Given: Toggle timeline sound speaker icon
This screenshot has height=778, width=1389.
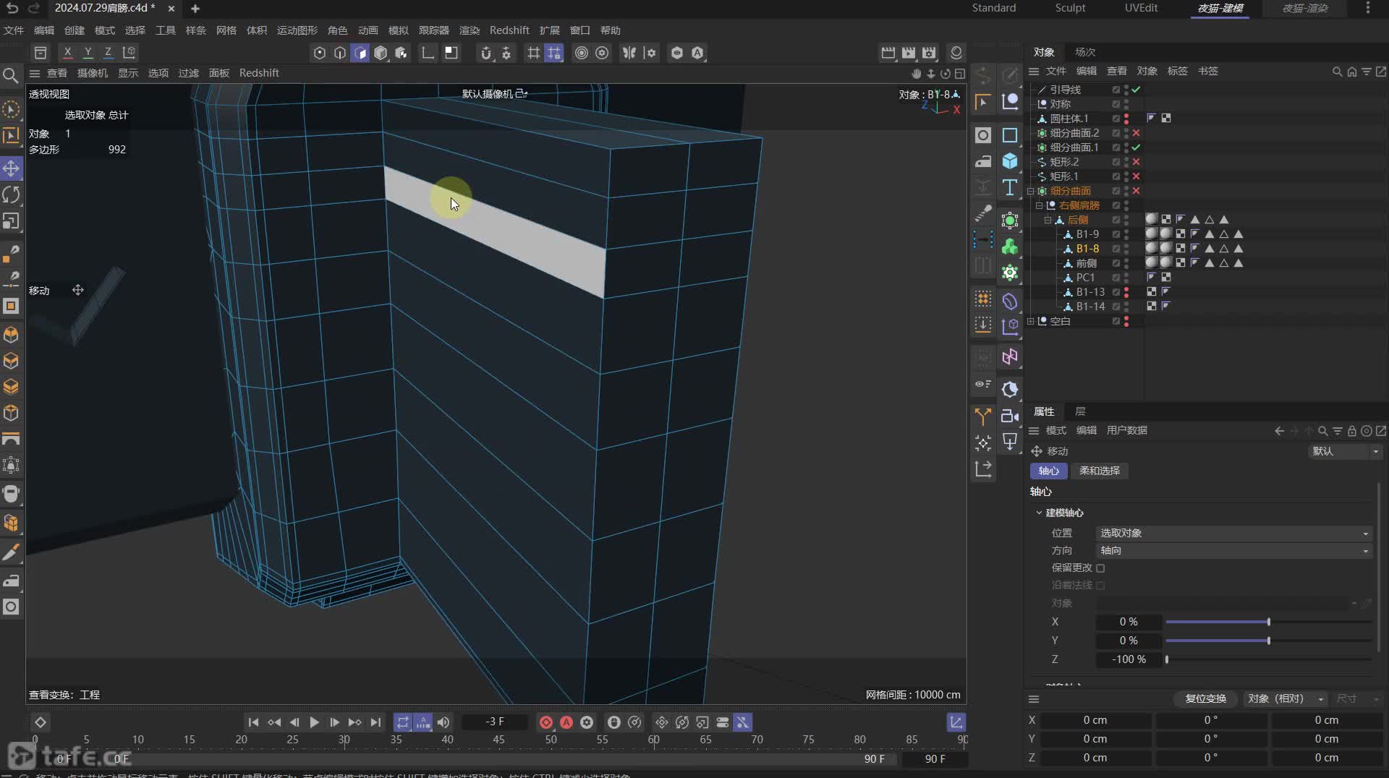Looking at the screenshot, I should coord(443,722).
